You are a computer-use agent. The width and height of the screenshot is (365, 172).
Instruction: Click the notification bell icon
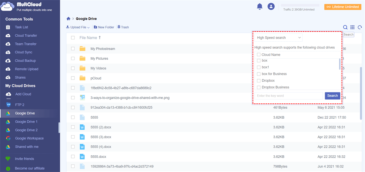[x=259, y=6]
